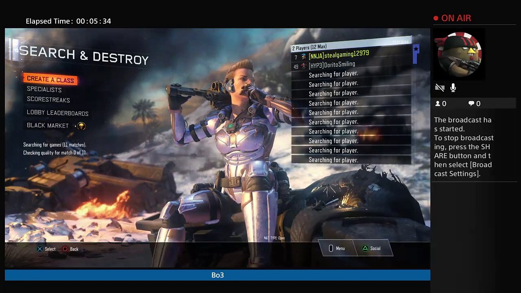This screenshot has height=293, width=521.
Task: Click the Elapsed Time readout
Action: (68, 21)
